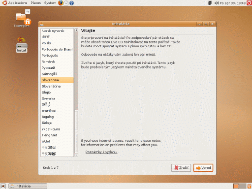Click the Inštalácia taskbar window button

click(28, 186)
